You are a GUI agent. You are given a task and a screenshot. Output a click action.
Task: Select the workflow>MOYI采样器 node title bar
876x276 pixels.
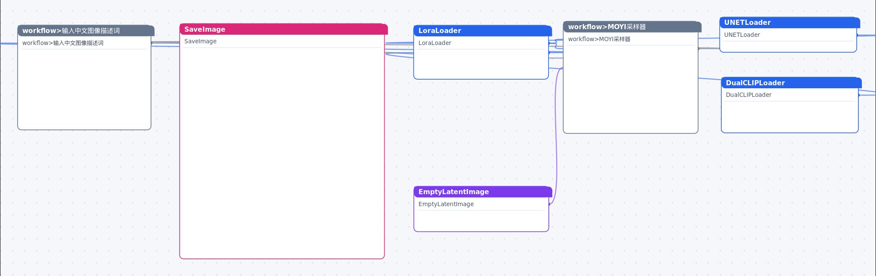632,27
